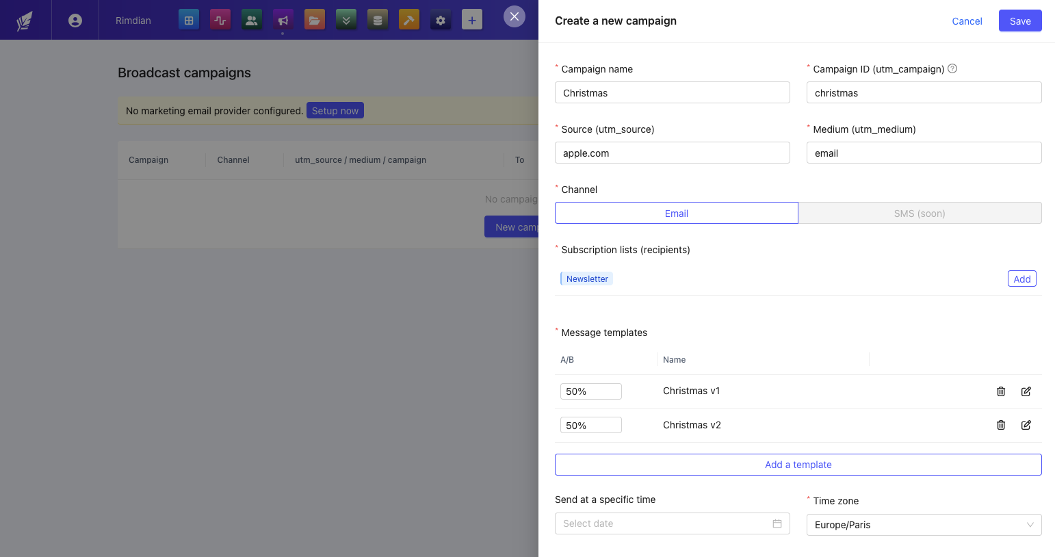Select the Email channel option

coord(677,213)
